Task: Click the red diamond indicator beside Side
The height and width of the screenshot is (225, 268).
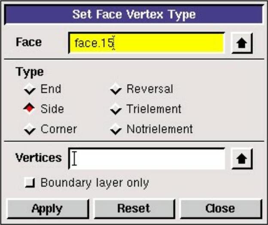Action: click(x=30, y=109)
